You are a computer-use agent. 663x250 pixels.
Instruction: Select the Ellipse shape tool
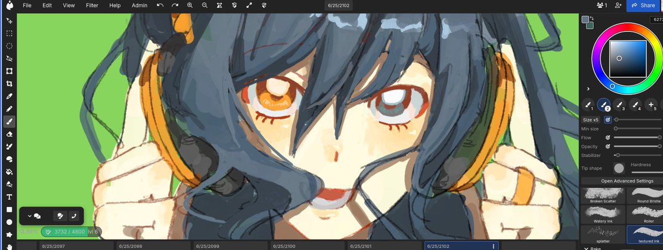(9, 222)
